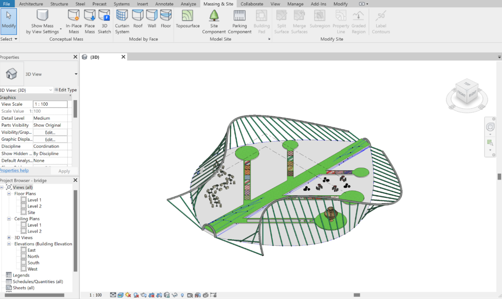Screen dimensions: 502x299
Task: Click the 3D view horizontal scrollbar thumb
Action: click(357, 295)
